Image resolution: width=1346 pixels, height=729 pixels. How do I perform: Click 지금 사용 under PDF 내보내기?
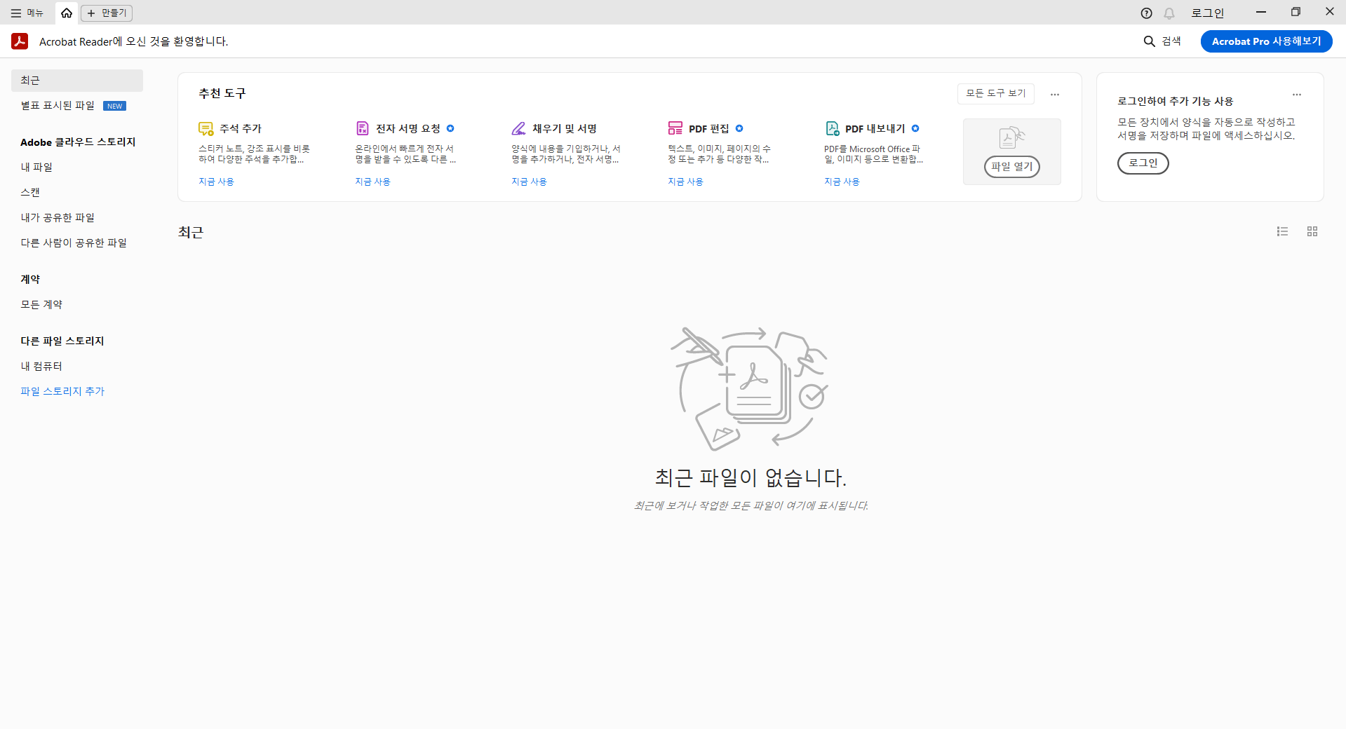[x=842, y=182]
